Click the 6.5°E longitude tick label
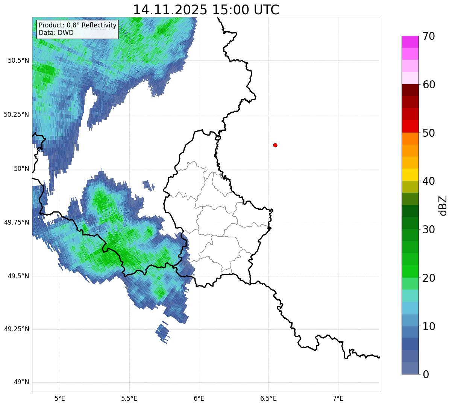The width and height of the screenshot is (452, 406). (x=269, y=398)
